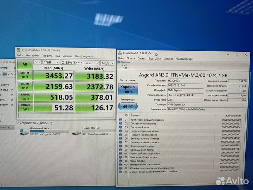Select attribute row 07 Единицы данных - запись
Image resolution: width=253 pixels, height=190 pixels.
[x=180, y=142]
